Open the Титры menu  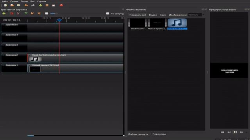[x=24, y=1]
